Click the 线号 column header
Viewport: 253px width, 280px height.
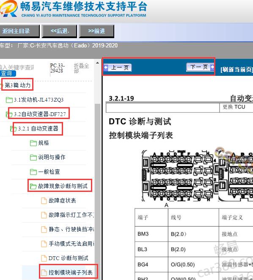click(193, 217)
